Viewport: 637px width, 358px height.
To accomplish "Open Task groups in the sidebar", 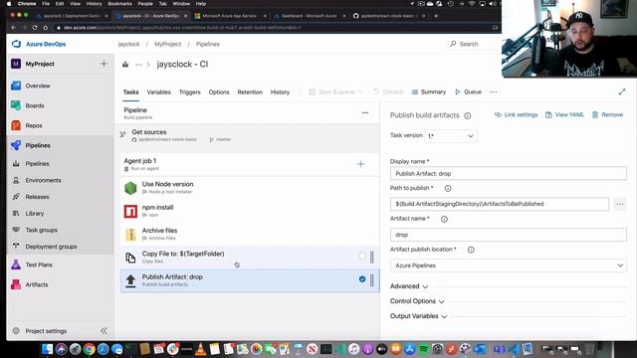I will coord(41,230).
